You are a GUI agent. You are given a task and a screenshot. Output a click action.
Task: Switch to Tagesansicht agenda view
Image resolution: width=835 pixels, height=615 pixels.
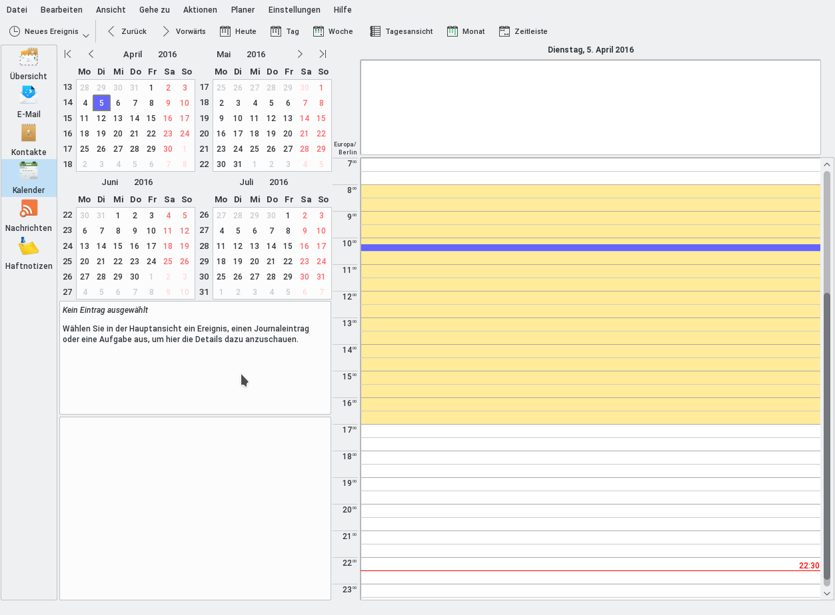coord(401,31)
